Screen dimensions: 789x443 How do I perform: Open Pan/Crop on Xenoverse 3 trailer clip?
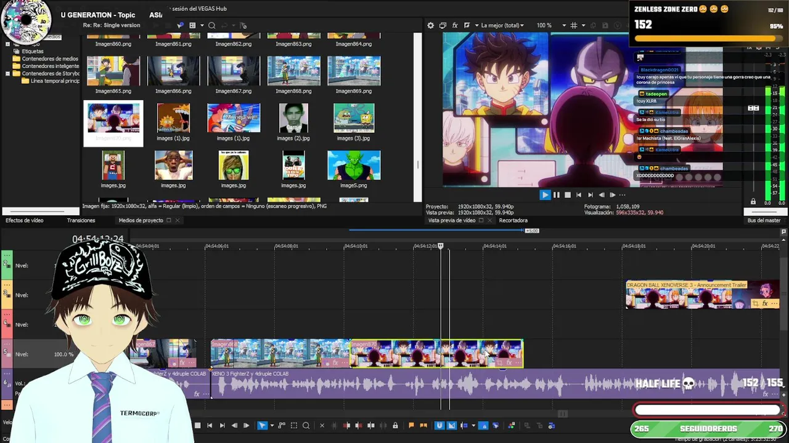756,303
